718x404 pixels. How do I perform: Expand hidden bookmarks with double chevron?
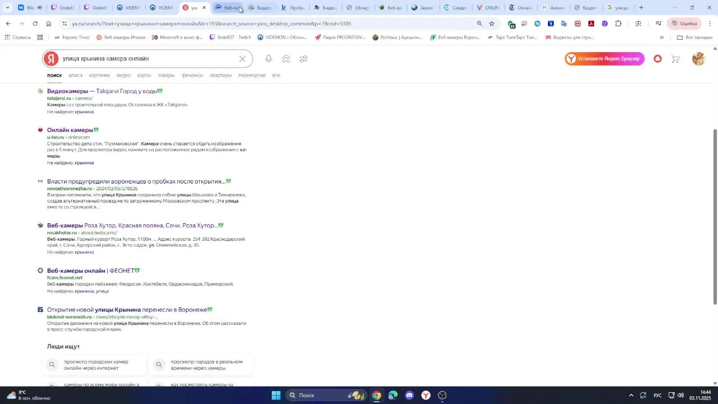661,38
